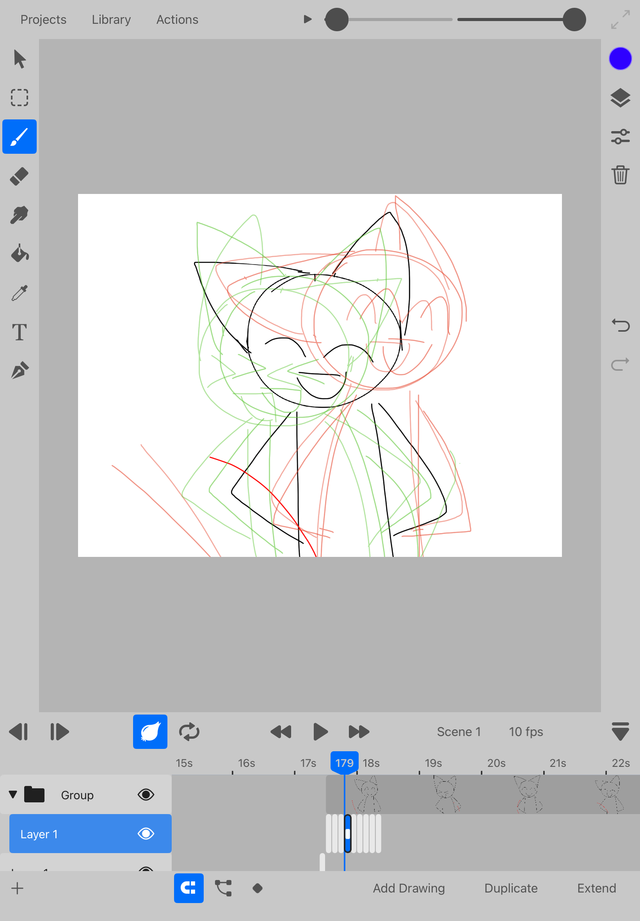
Task: Undo the last action
Action: (620, 325)
